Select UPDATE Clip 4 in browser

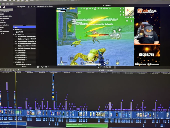point(22,60)
